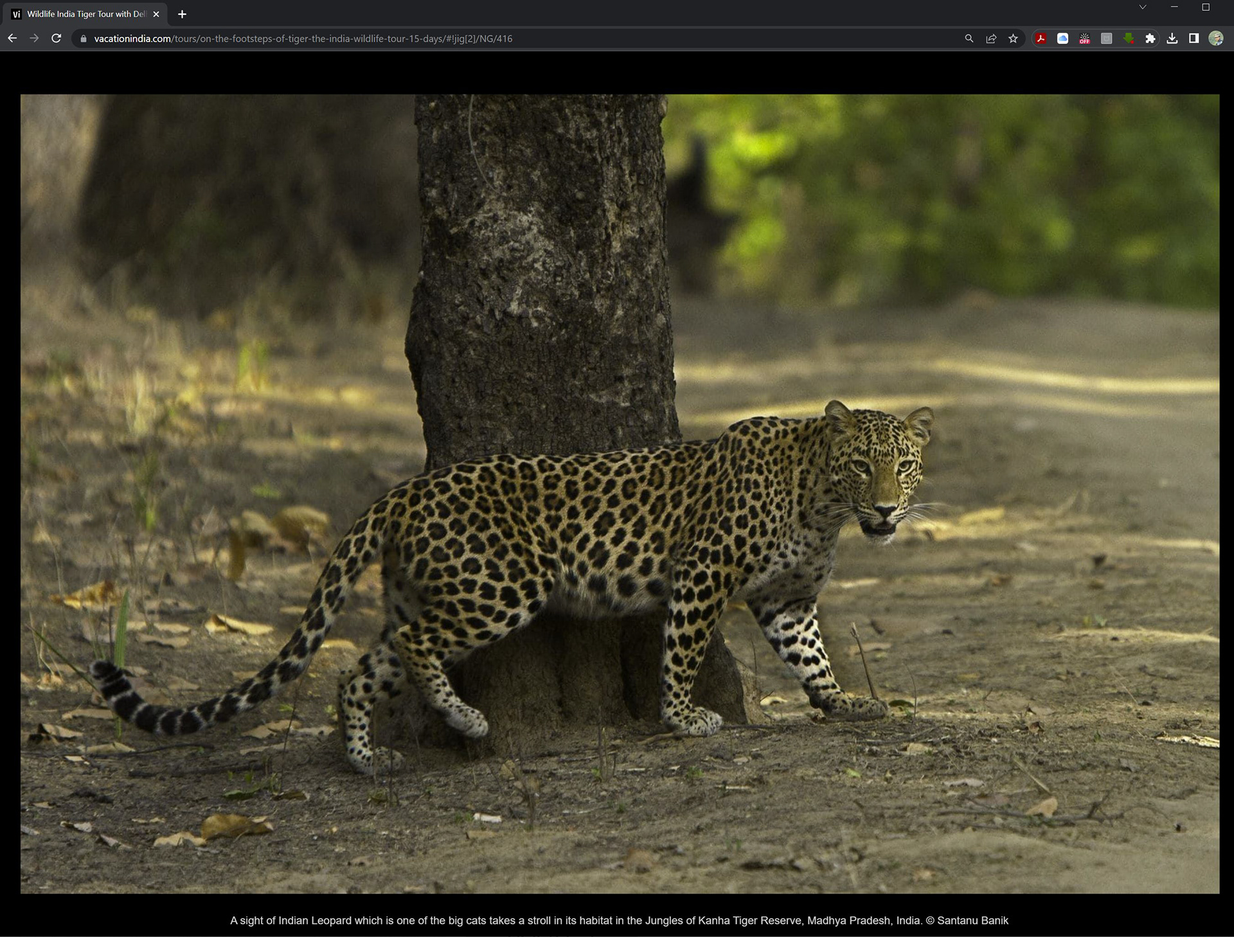Open the user profile avatar
The image size is (1234, 937).
[1215, 39]
